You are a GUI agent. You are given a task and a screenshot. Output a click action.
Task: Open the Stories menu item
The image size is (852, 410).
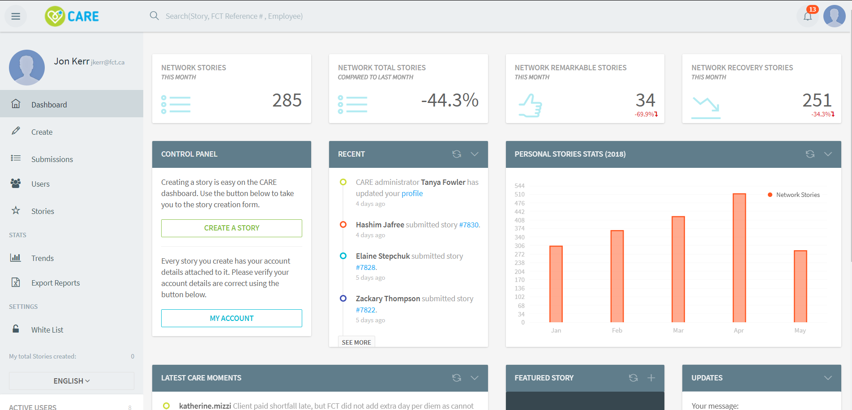(72, 211)
